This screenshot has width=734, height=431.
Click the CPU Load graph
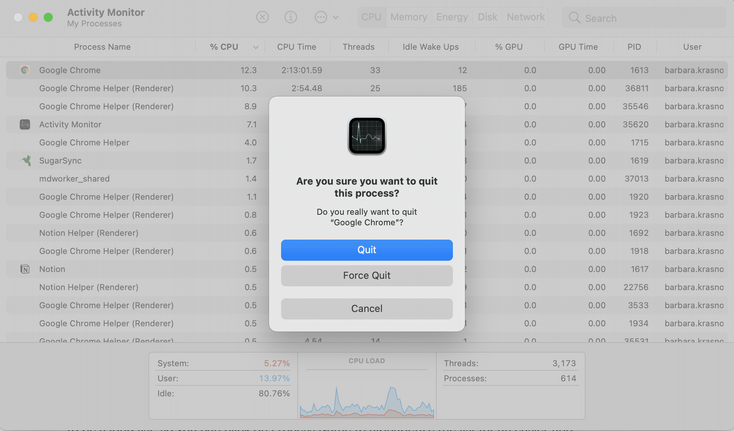367,399
